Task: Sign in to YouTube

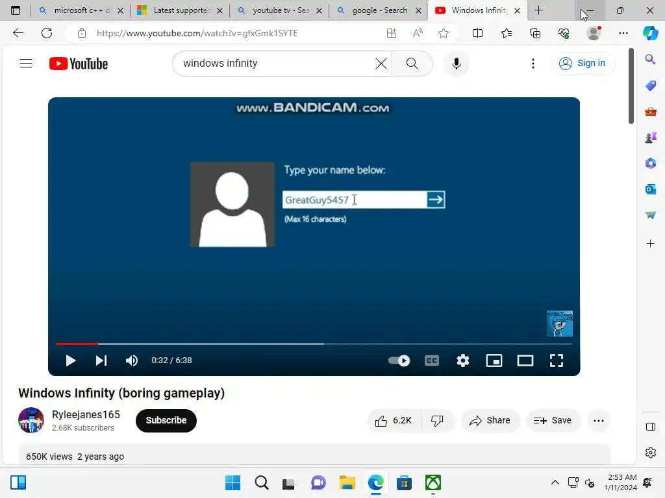Action: (x=583, y=64)
